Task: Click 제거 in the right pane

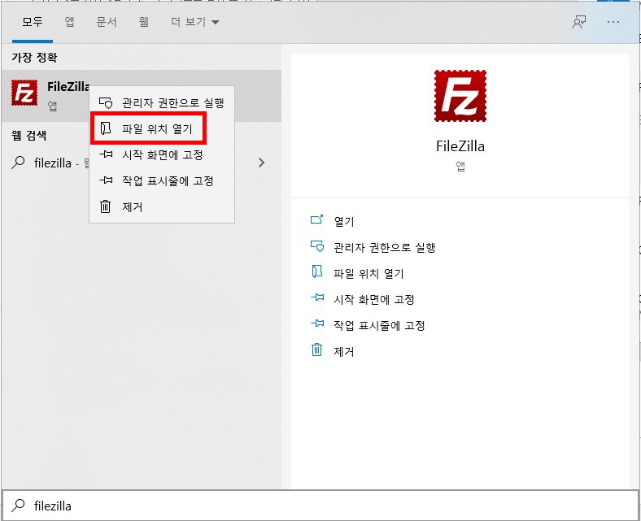Action: click(x=344, y=352)
